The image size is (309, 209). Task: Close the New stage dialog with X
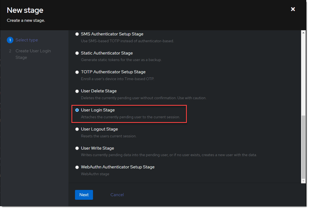click(x=293, y=9)
